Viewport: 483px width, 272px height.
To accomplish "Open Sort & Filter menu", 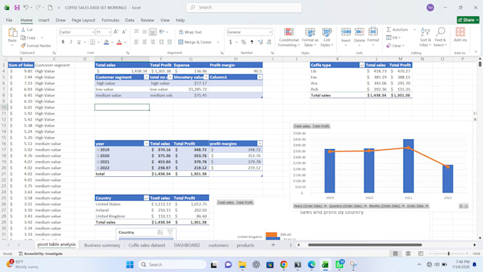I will (425, 37).
